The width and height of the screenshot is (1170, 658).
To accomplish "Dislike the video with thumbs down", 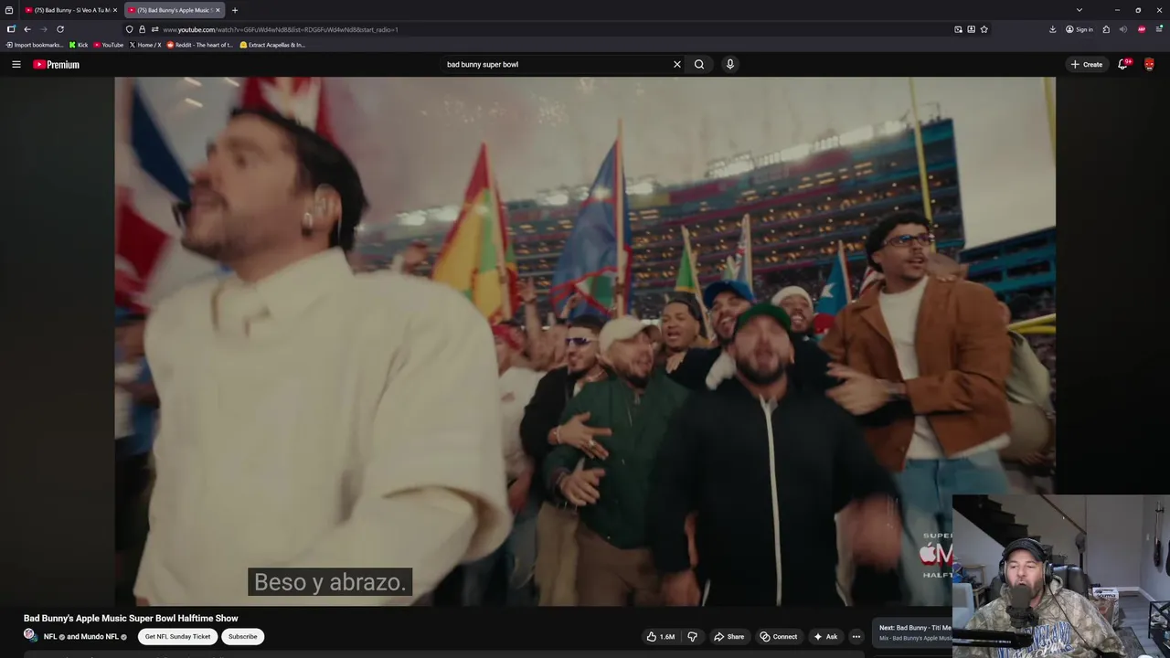I will click(692, 636).
